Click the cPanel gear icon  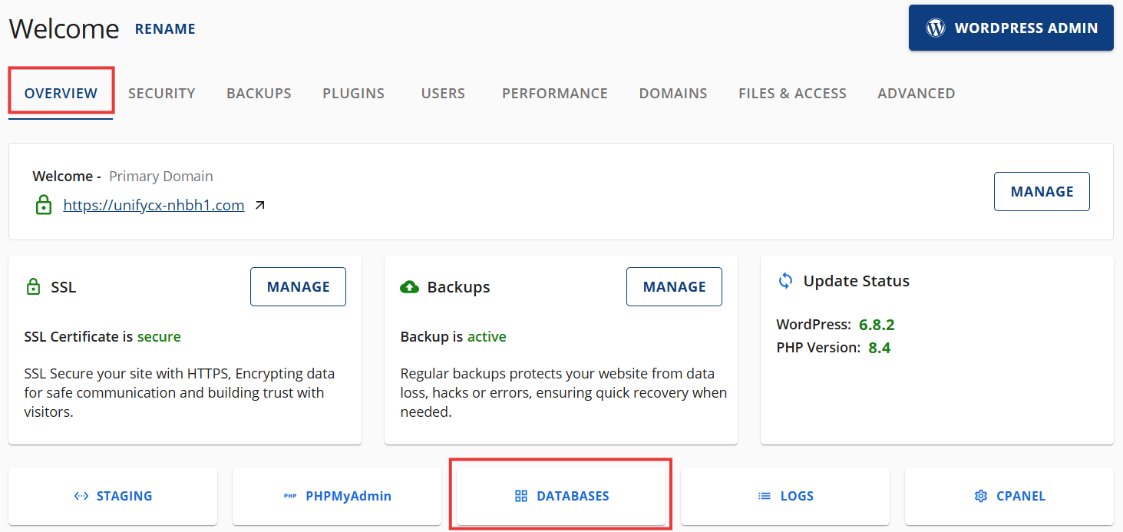pyautogui.click(x=980, y=496)
